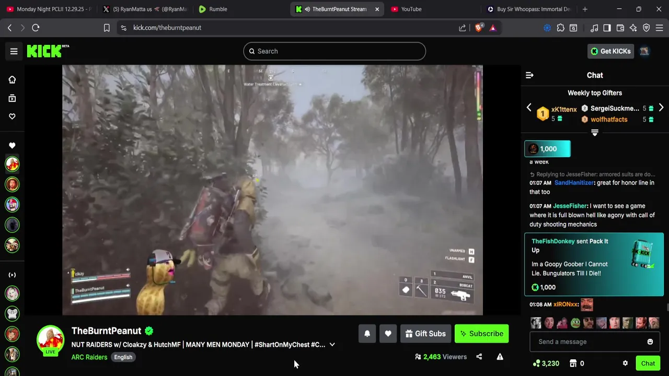Bookmark this page
The width and height of the screenshot is (669, 376).
(x=107, y=28)
